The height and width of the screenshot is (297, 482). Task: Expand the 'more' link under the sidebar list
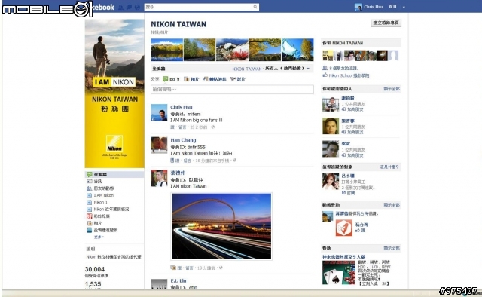pyautogui.click(x=99, y=237)
